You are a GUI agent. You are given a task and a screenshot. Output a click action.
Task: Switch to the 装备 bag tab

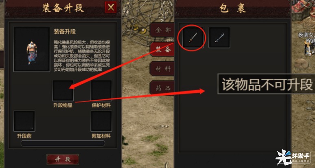(x=162, y=49)
